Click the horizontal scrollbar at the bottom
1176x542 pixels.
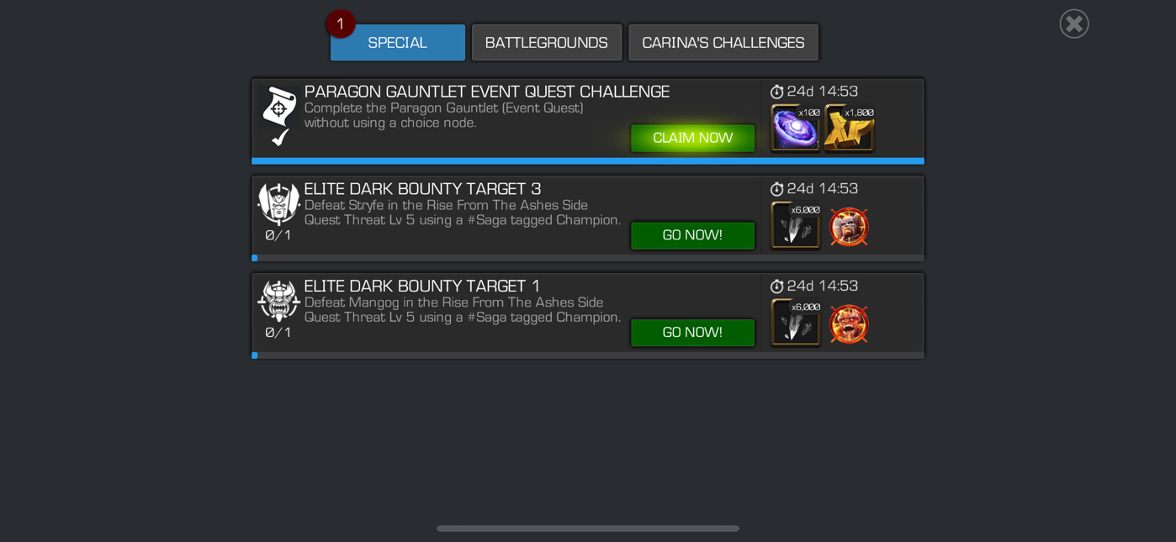click(x=588, y=529)
